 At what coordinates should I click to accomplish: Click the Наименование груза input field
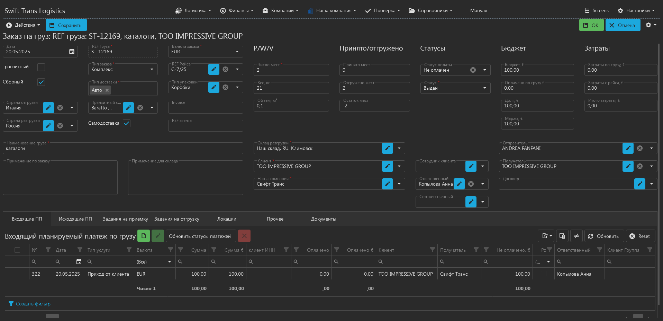(123, 148)
